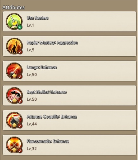Click red sword badge on Flanconnade icon

point(20,150)
